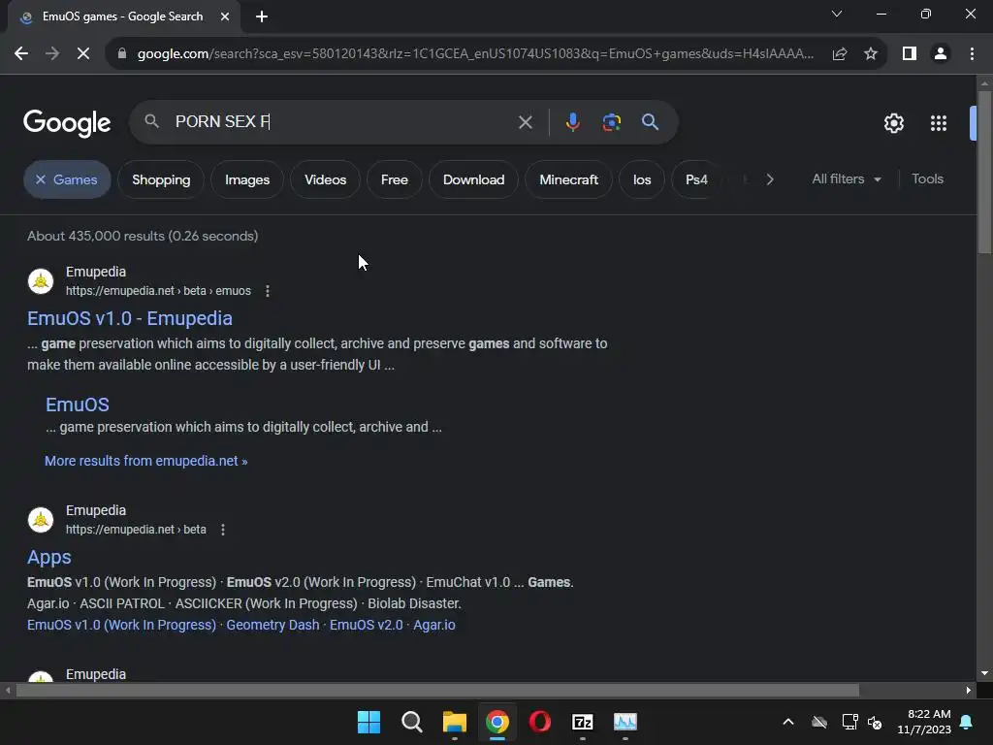
Task: Open the Geometry Dash sitelink
Action: (272, 625)
